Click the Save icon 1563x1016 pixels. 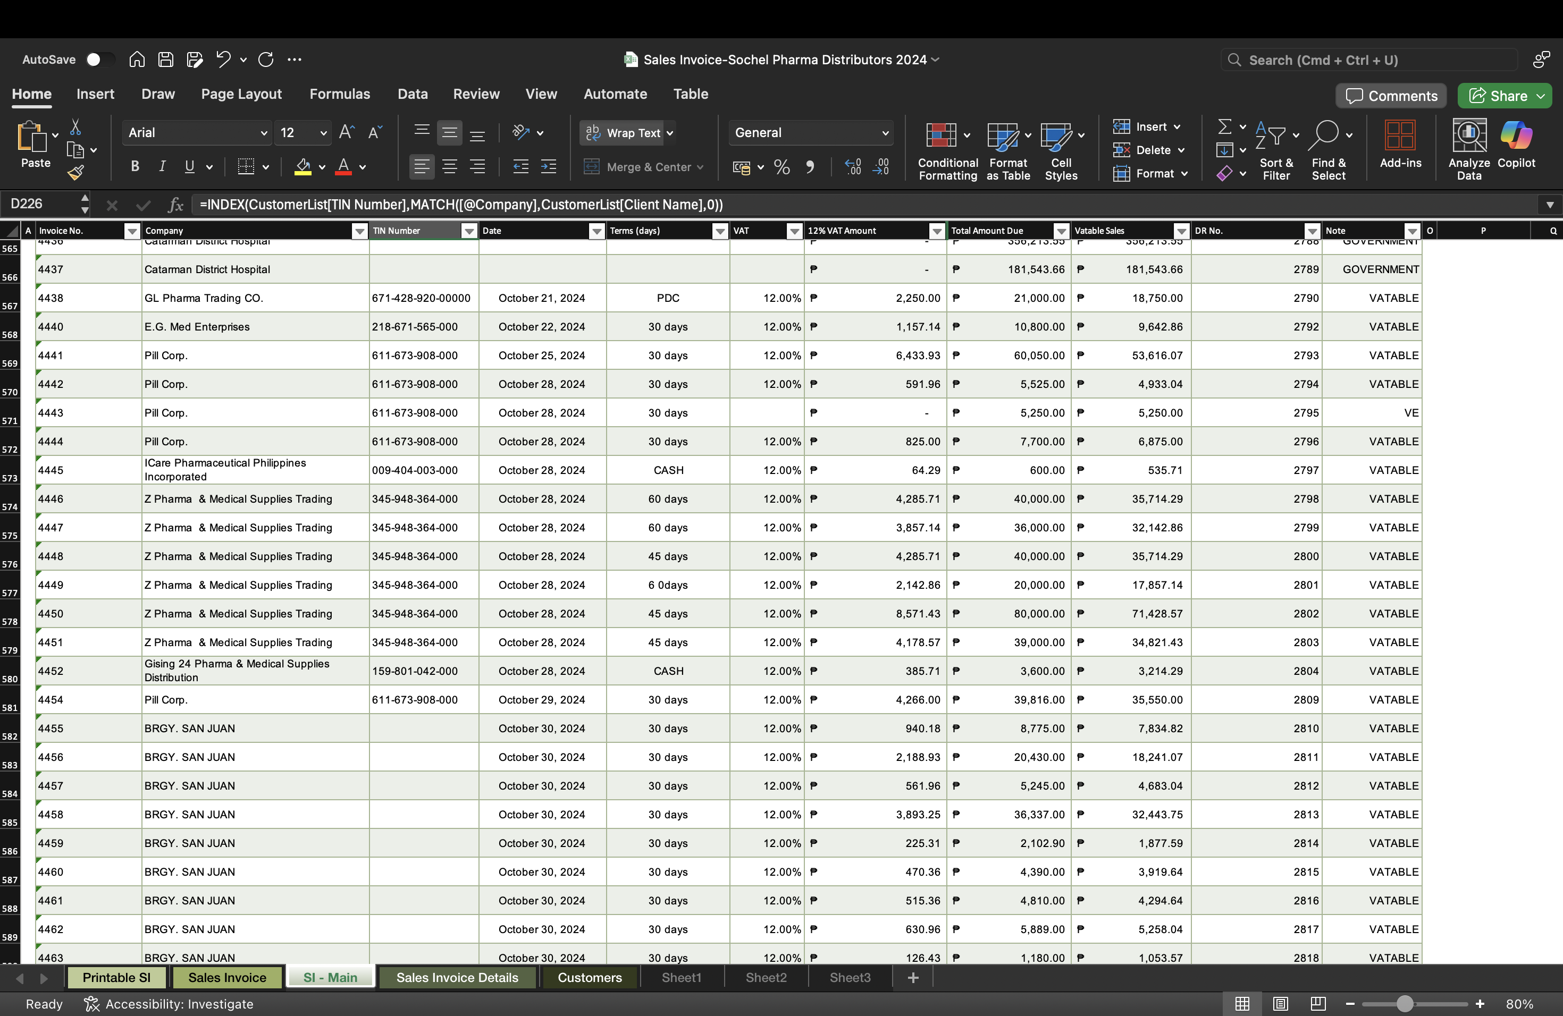(x=165, y=60)
